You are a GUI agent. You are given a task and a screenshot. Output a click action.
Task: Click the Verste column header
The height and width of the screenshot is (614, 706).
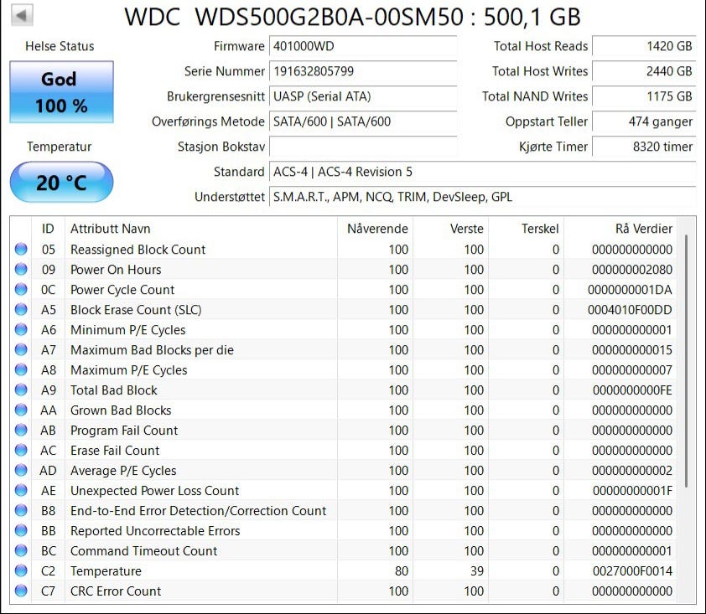point(451,229)
